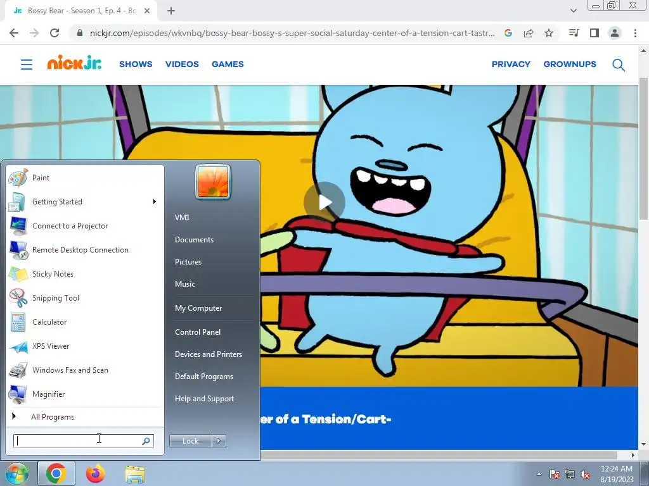This screenshot has height=486, width=649.
Task: Close the Bossy Bear tab
Action: (147, 11)
